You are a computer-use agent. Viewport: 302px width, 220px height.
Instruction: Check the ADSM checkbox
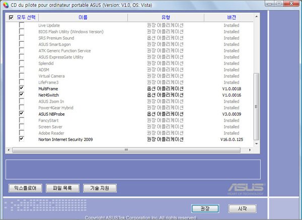click(22, 69)
